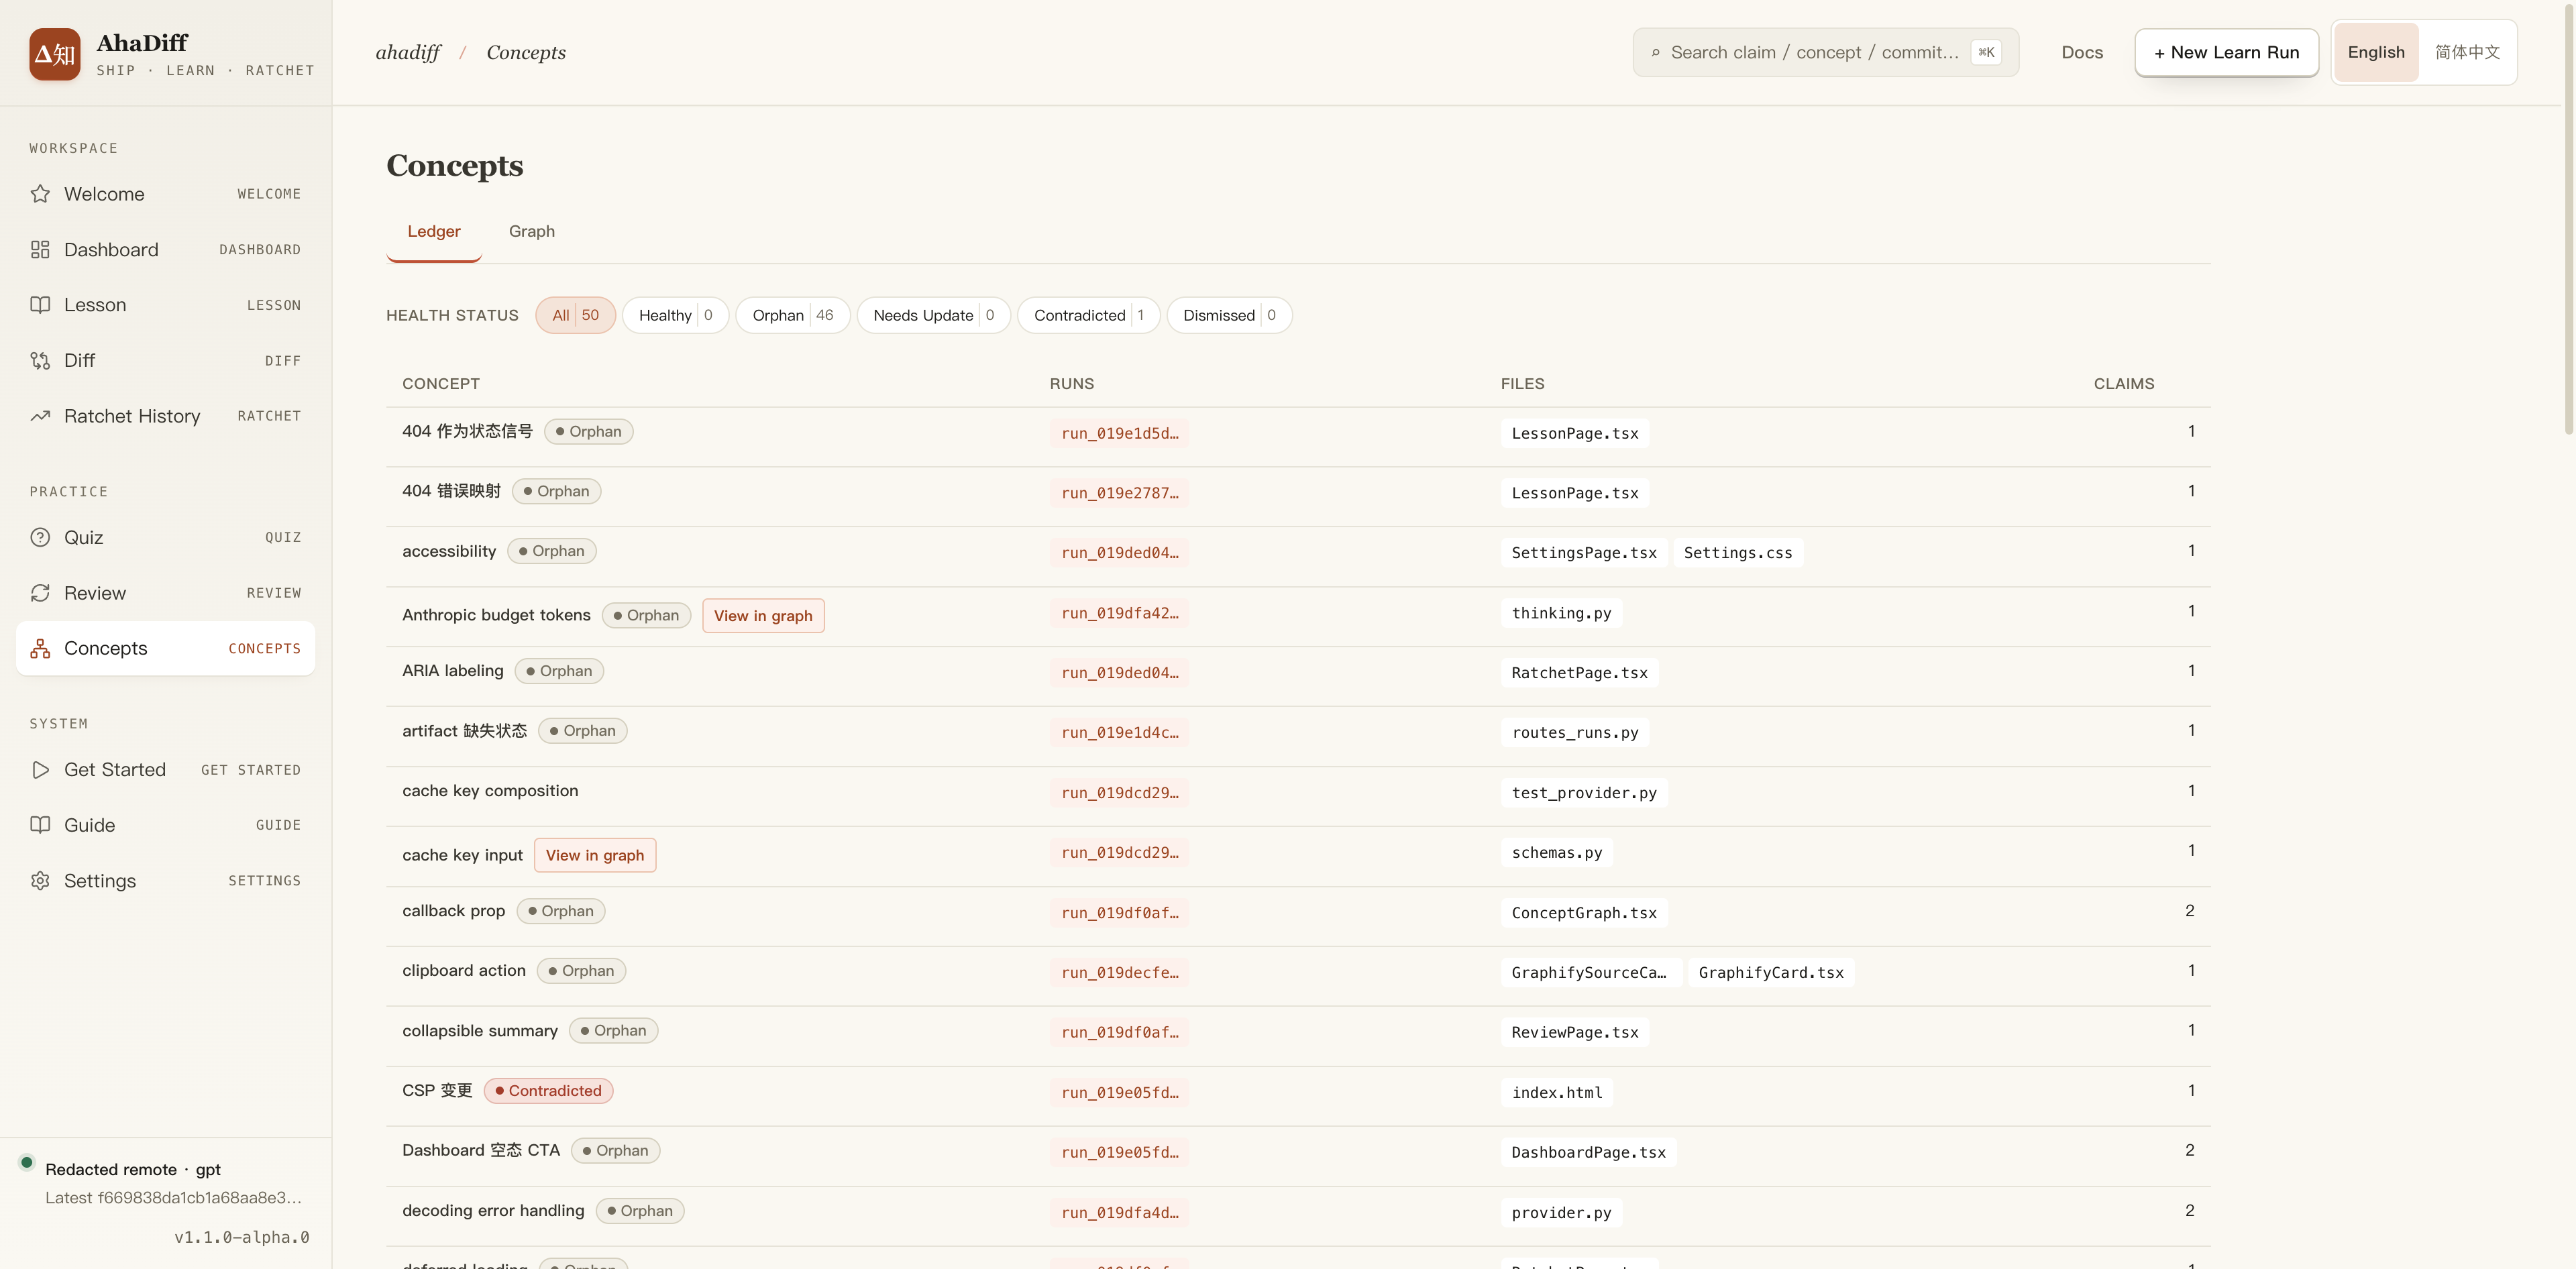The image size is (2576, 1269).
Task: Filter concepts by Healthy status
Action: coord(675,315)
